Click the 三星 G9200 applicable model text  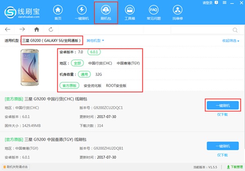coord(51,41)
